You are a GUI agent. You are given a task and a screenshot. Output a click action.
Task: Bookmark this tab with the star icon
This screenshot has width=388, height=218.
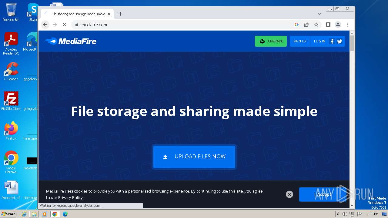(x=316, y=25)
